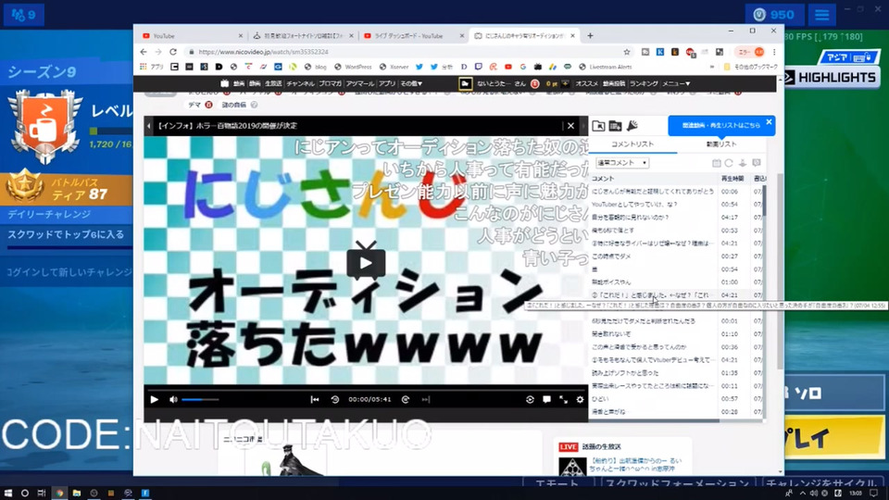
Task: Open その他のブックマーク folder
Action: [x=751, y=67]
